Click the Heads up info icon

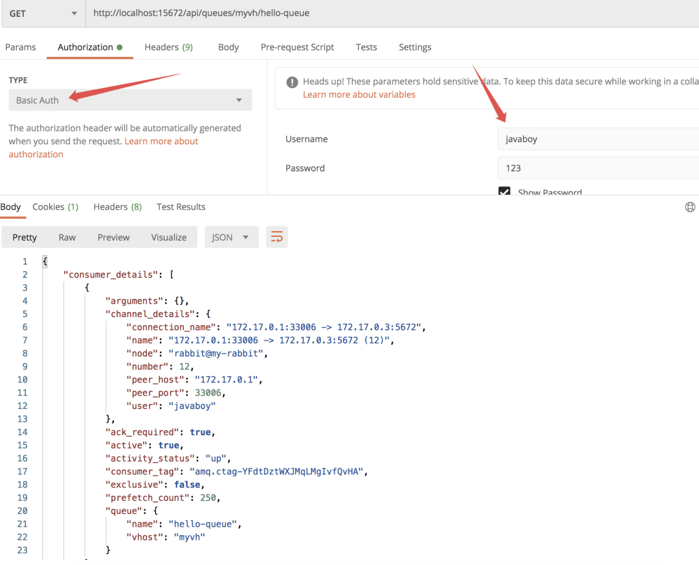click(x=292, y=82)
